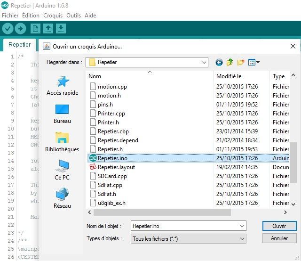Select the file motion.h

(109, 95)
